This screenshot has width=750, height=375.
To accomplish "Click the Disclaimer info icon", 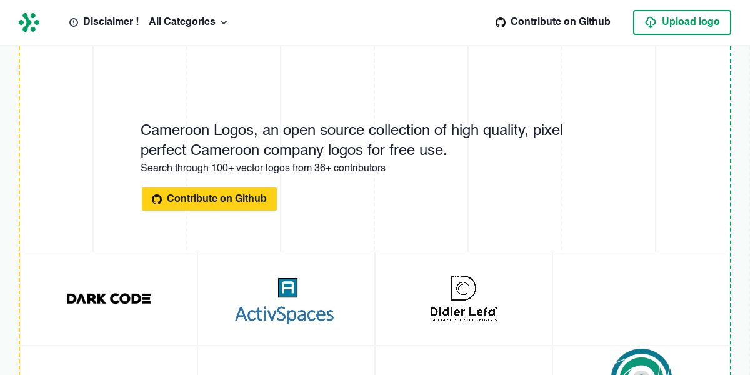I will (74, 22).
